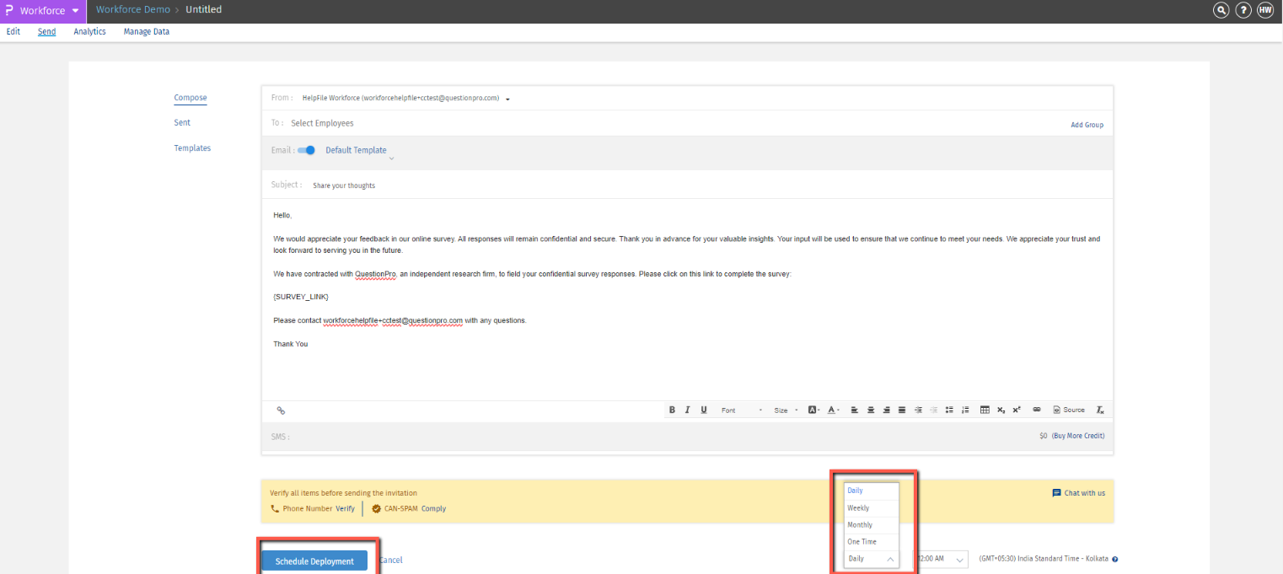Screen dimensions: 1283x574
Task: Open the text color picker
Action: (x=833, y=410)
